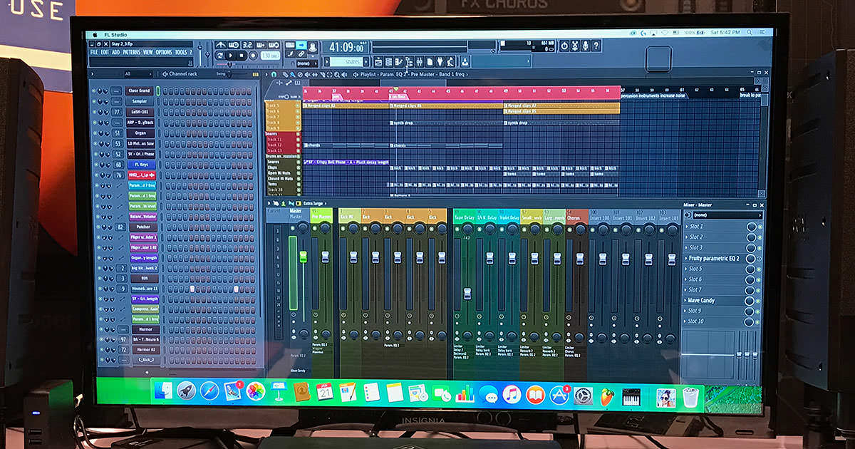
Task: Mute the 909 channel LED
Action: tap(99, 279)
